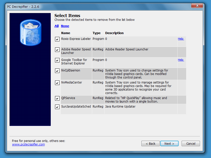Select the SunJavaUpdateSched name text
The image size is (211, 158).
click(x=76, y=107)
